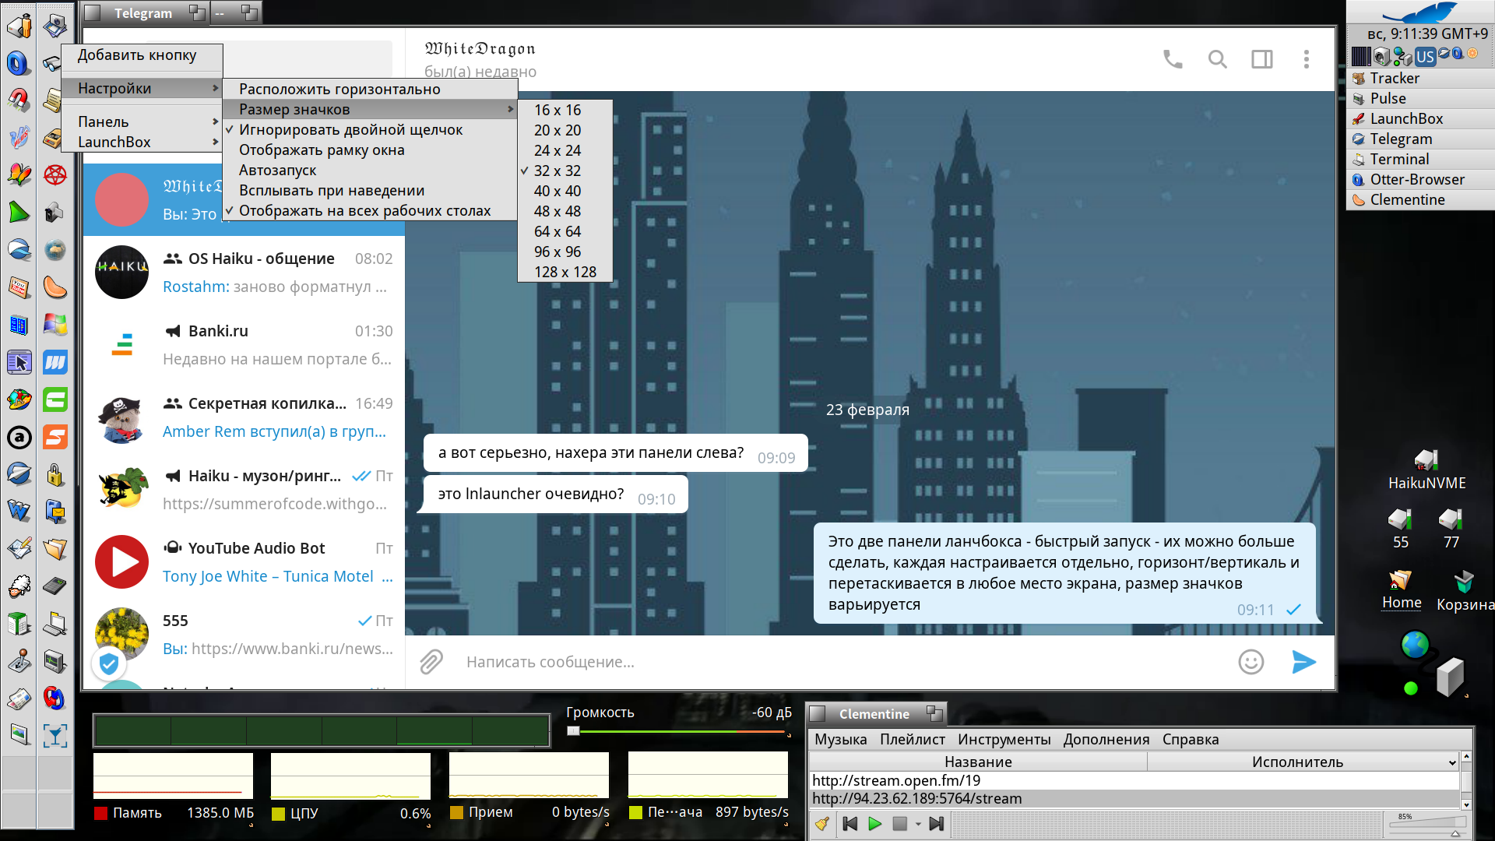Launch the Windows flag icon in LaunchBox

click(55, 325)
